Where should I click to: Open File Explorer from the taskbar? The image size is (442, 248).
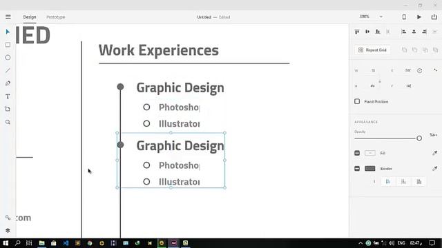click(41, 243)
